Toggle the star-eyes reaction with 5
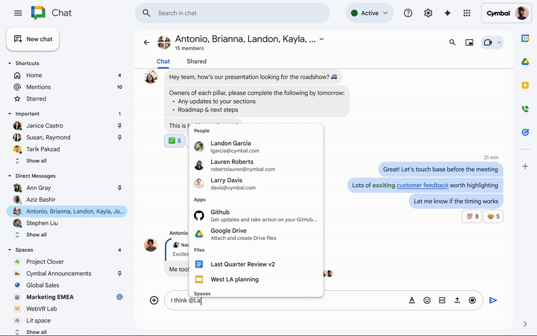Image resolution: width=537 pixels, height=336 pixels. 493,216
